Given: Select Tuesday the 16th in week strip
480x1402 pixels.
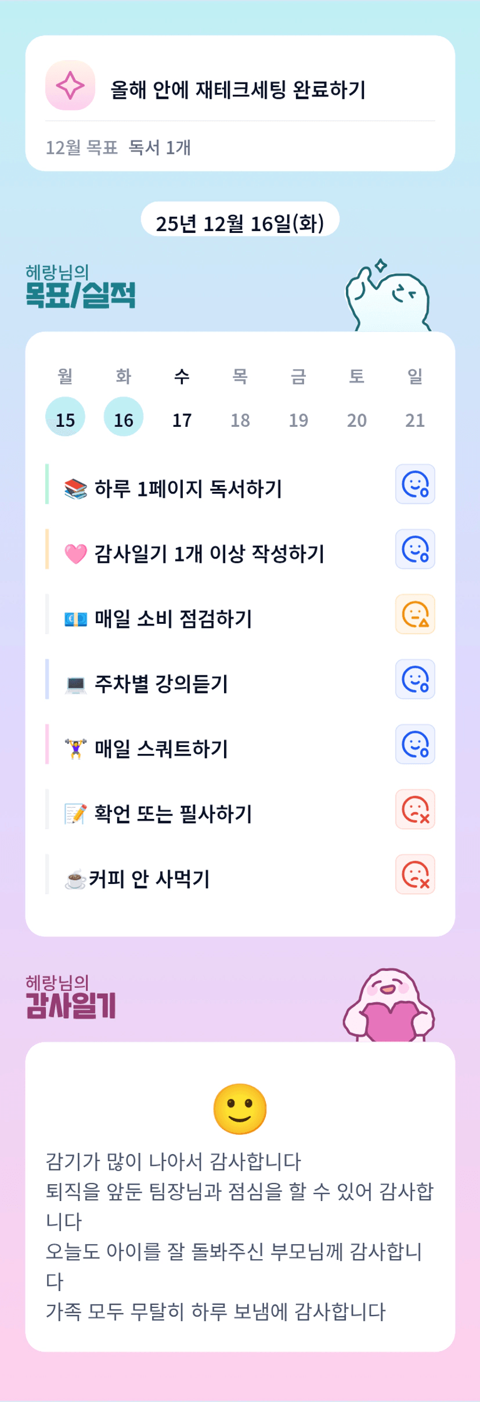Looking at the screenshot, I should [x=124, y=418].
